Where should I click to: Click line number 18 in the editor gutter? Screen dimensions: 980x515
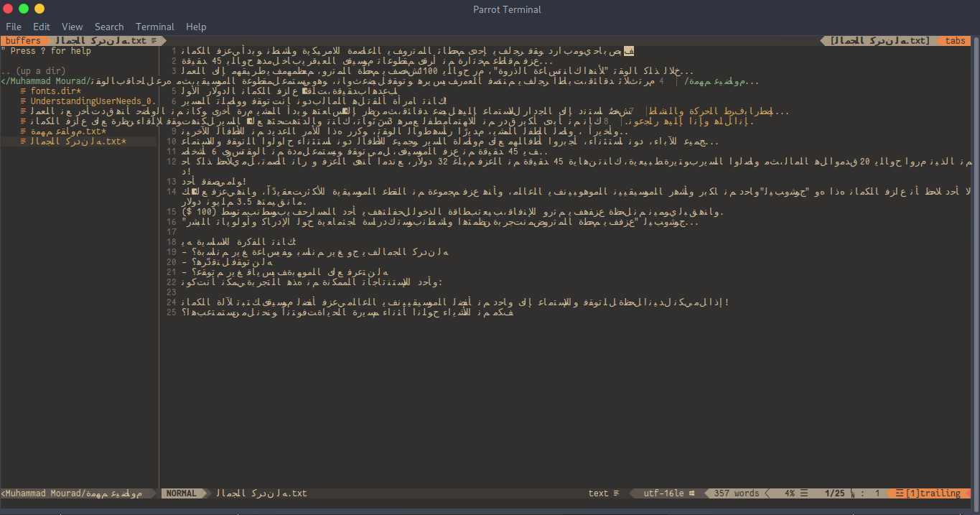tap(171, 242)
